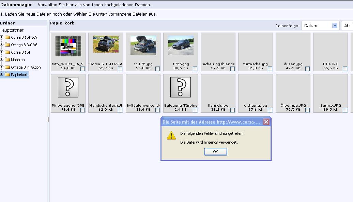The width and height of the screenshot is (353, 202).
Task: Click the Papierkorb folder icon
Action: pyautogui.click(x=7, y=74)
